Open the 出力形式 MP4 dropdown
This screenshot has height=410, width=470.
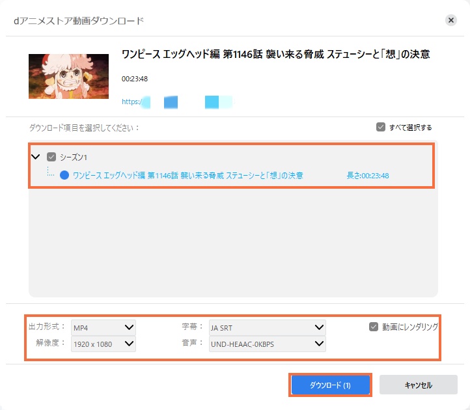104,327
